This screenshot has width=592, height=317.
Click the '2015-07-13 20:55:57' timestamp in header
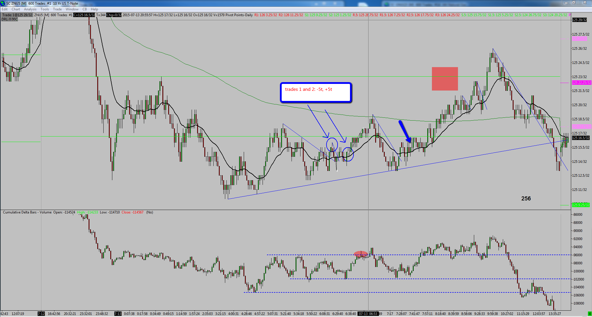coord(138,15)
